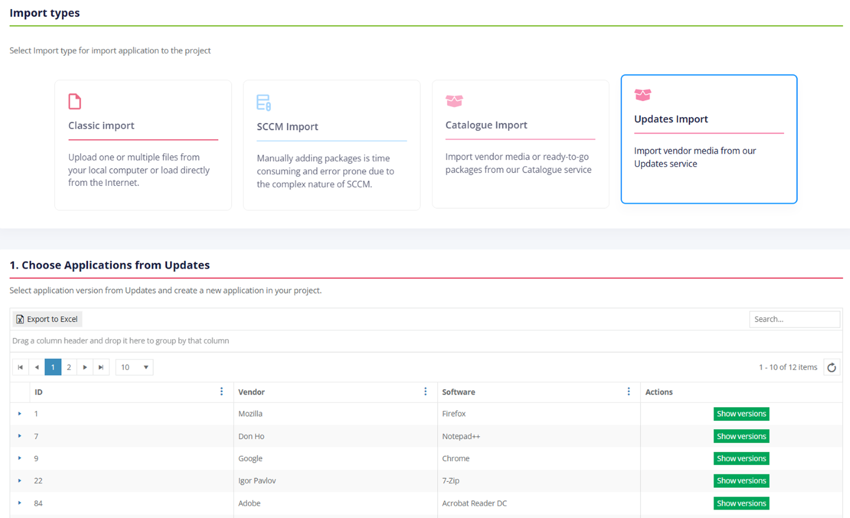Open Software column options menu
The image size is (850, 518).
tap(628, 392)
